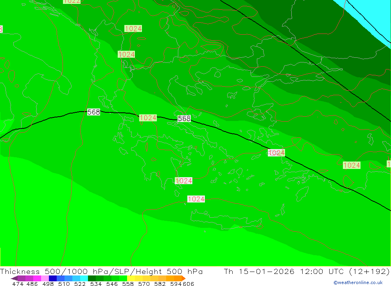Click the legend value 534
391x286 pixels.
click(96, 284)
